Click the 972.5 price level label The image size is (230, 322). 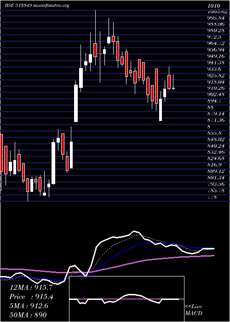tap(215, 37)
